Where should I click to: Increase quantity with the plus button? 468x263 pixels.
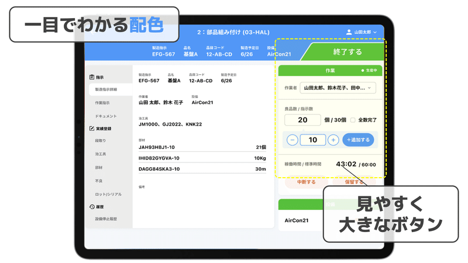tap(333, 140)
